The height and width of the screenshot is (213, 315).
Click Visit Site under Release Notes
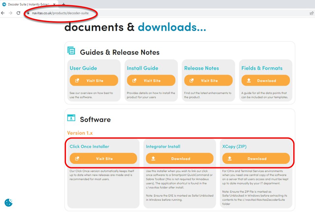coord(208,80)
